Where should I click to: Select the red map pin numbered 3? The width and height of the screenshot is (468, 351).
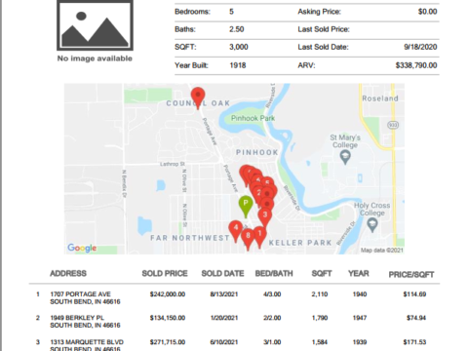click(265, 217)
